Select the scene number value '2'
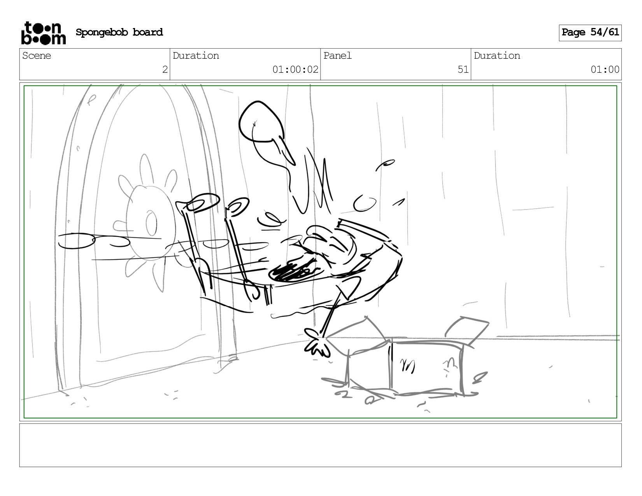This screenshot has height=496, width=642. click(x=165, y=70)
